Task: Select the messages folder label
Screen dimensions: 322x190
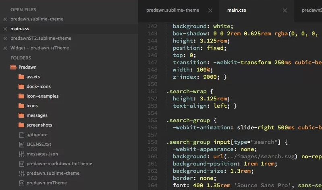Action: click(x=37, y=115)
